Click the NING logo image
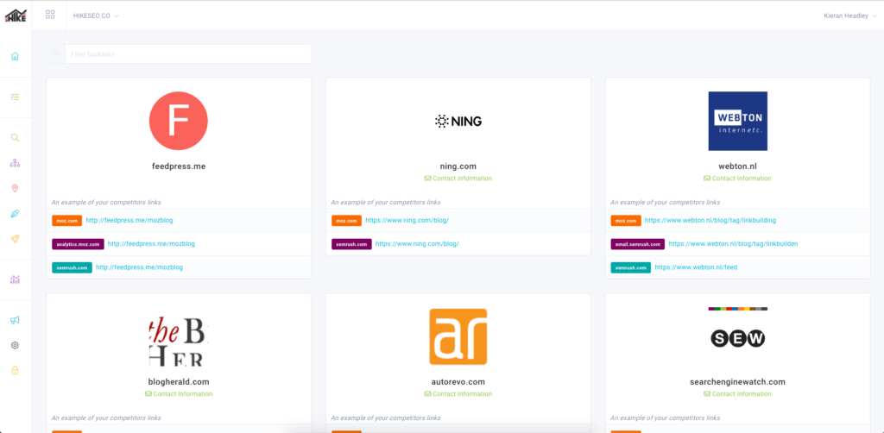The width and height of the screenshot is (884, 433). point(458,121)
